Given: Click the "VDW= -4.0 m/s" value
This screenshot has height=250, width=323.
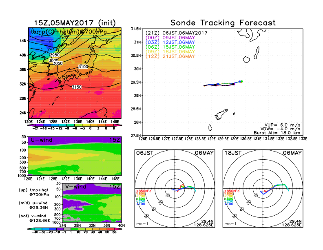Looking at the screenshot, I should [280, 129].
